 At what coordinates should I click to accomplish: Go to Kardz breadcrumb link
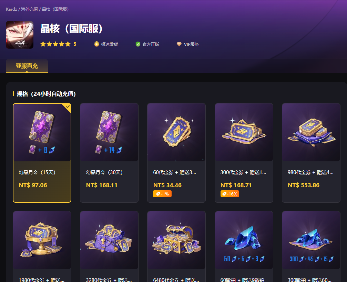(x=11, y=9)
